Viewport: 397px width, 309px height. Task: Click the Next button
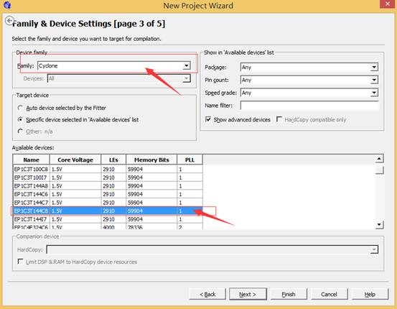pos(248,295)
